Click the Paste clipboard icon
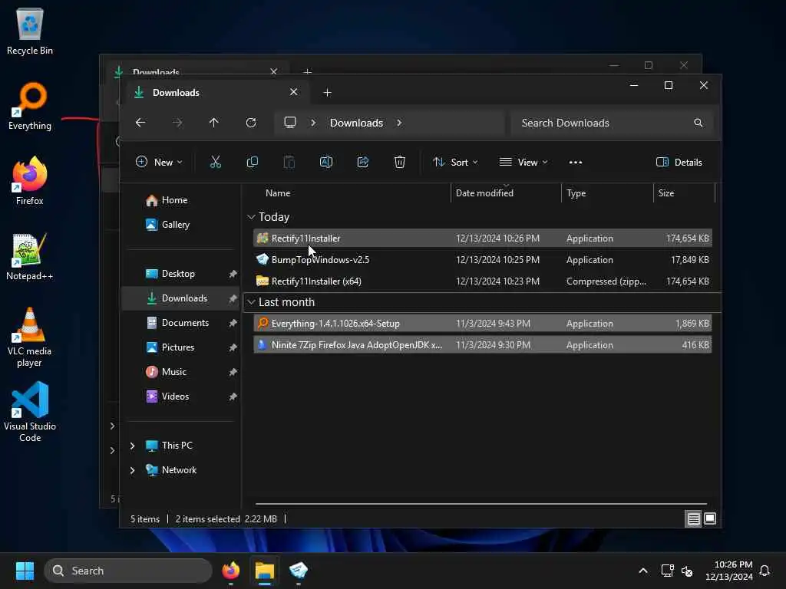The width and height of the screenshot is (786, 589). click(289, 162)
